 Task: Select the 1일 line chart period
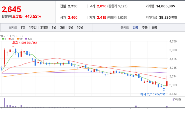point(23,27)
